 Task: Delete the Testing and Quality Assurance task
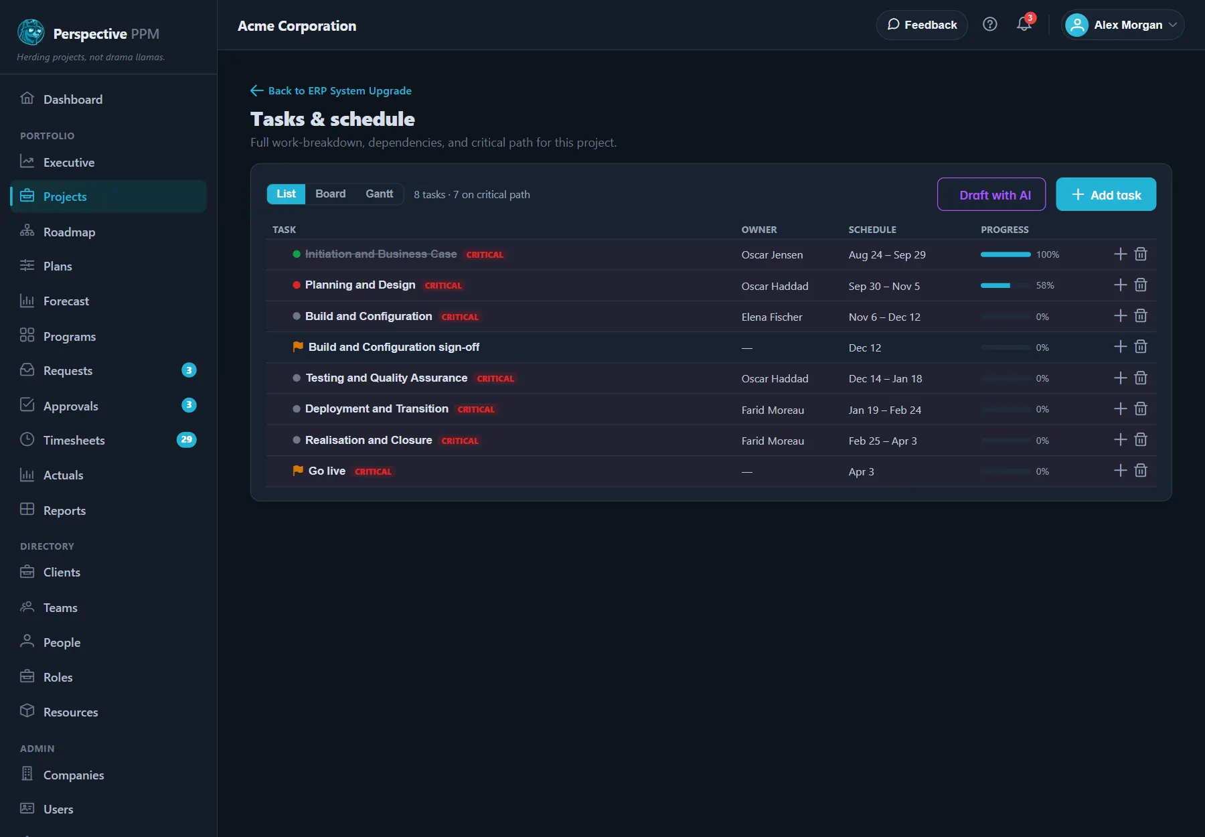[x=1141, y=378]
